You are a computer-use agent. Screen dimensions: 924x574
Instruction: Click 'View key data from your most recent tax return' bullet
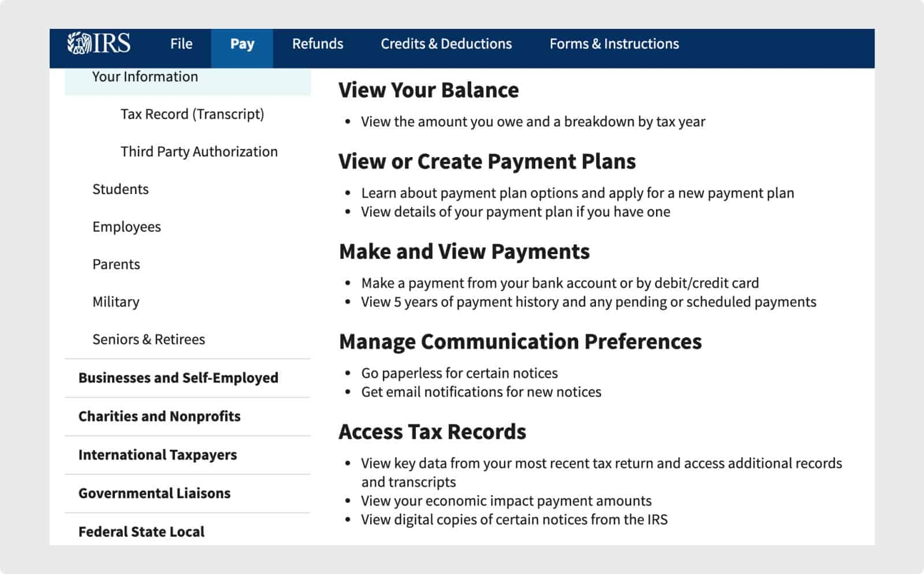[x=601, y=472]
